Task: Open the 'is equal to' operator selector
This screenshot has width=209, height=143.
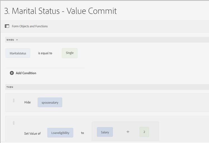Action: tap(45, 53)
